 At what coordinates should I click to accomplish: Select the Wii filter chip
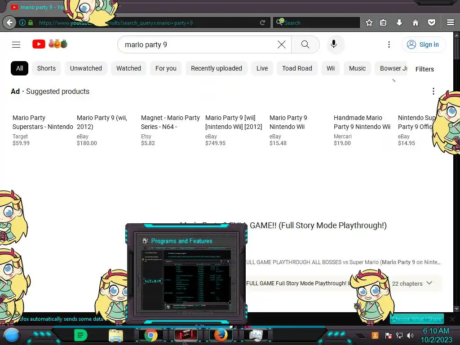[331, 68]
